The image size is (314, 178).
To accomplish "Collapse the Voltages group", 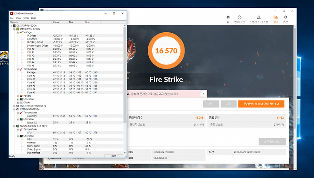I will click(x=17, y=32).
